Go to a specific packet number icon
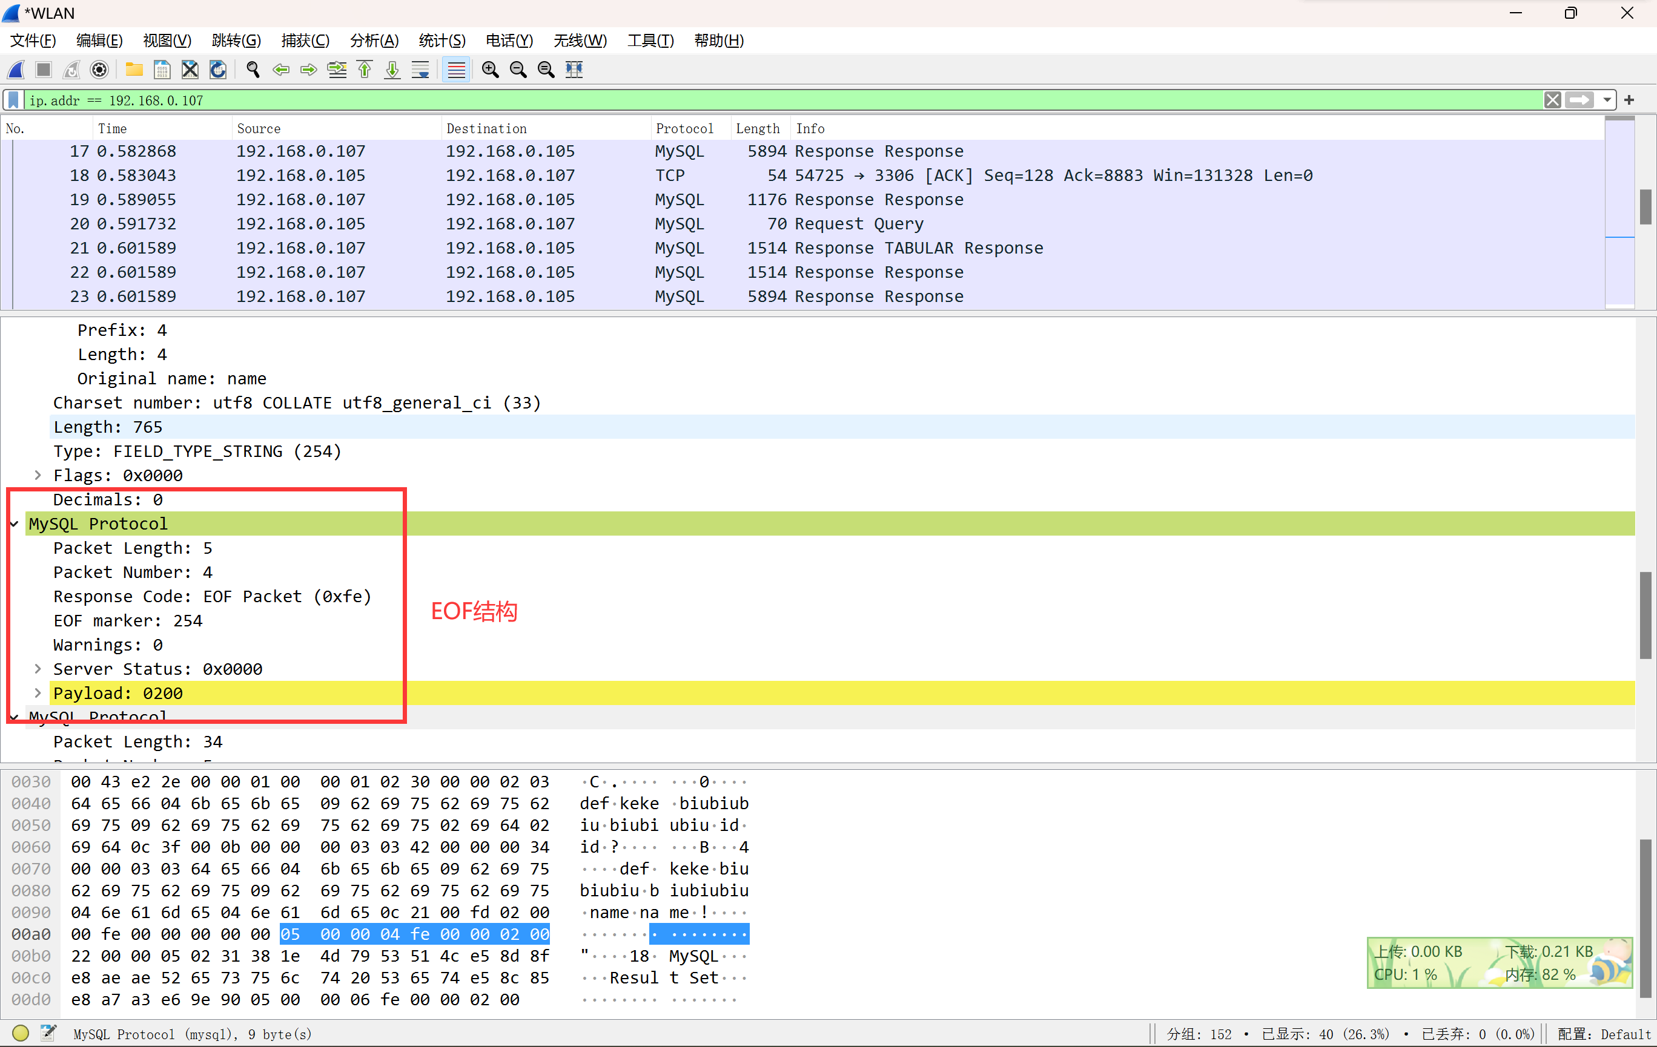The width and height of the screenshot is (1657, 1047). 337,70
